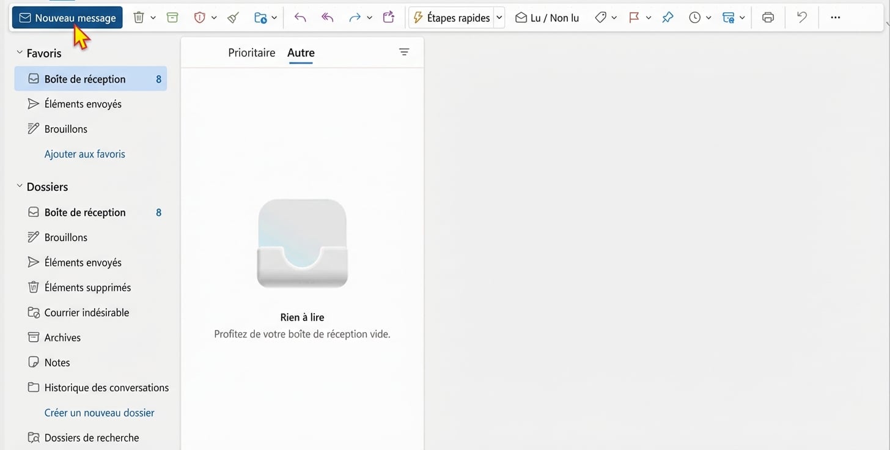Collapse the Favoris section
The height and width of the screenshot is (450, 890).
pos(20,53)
